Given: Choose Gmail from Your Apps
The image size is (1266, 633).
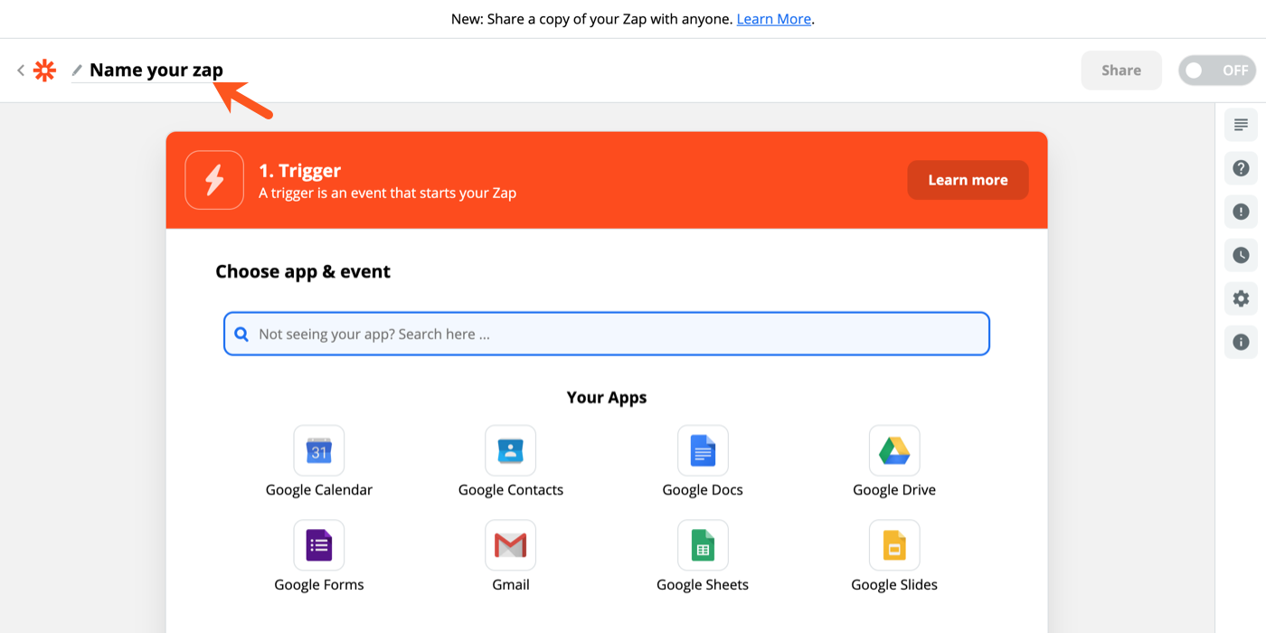Looking at the screenshot, I should (x=510, y=544).
